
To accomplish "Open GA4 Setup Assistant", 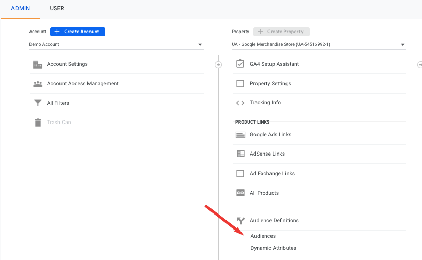I will pyautogui.click(x=274, y=64).
